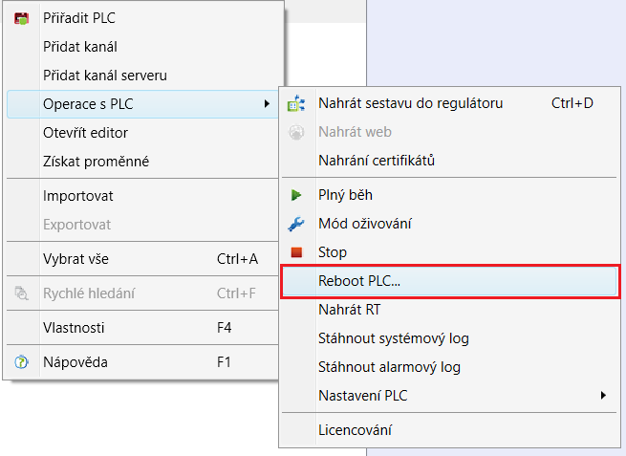Click the Nápověda help icon
Image resolution: width=626 pixels, height=456 pixels.
pyautogui.click(x=22, y=362)
